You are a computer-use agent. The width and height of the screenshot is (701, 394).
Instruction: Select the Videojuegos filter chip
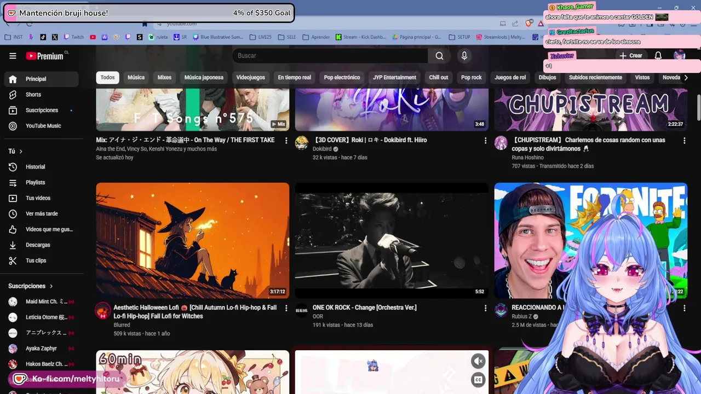pyautogui.click(x=250, y=77)
